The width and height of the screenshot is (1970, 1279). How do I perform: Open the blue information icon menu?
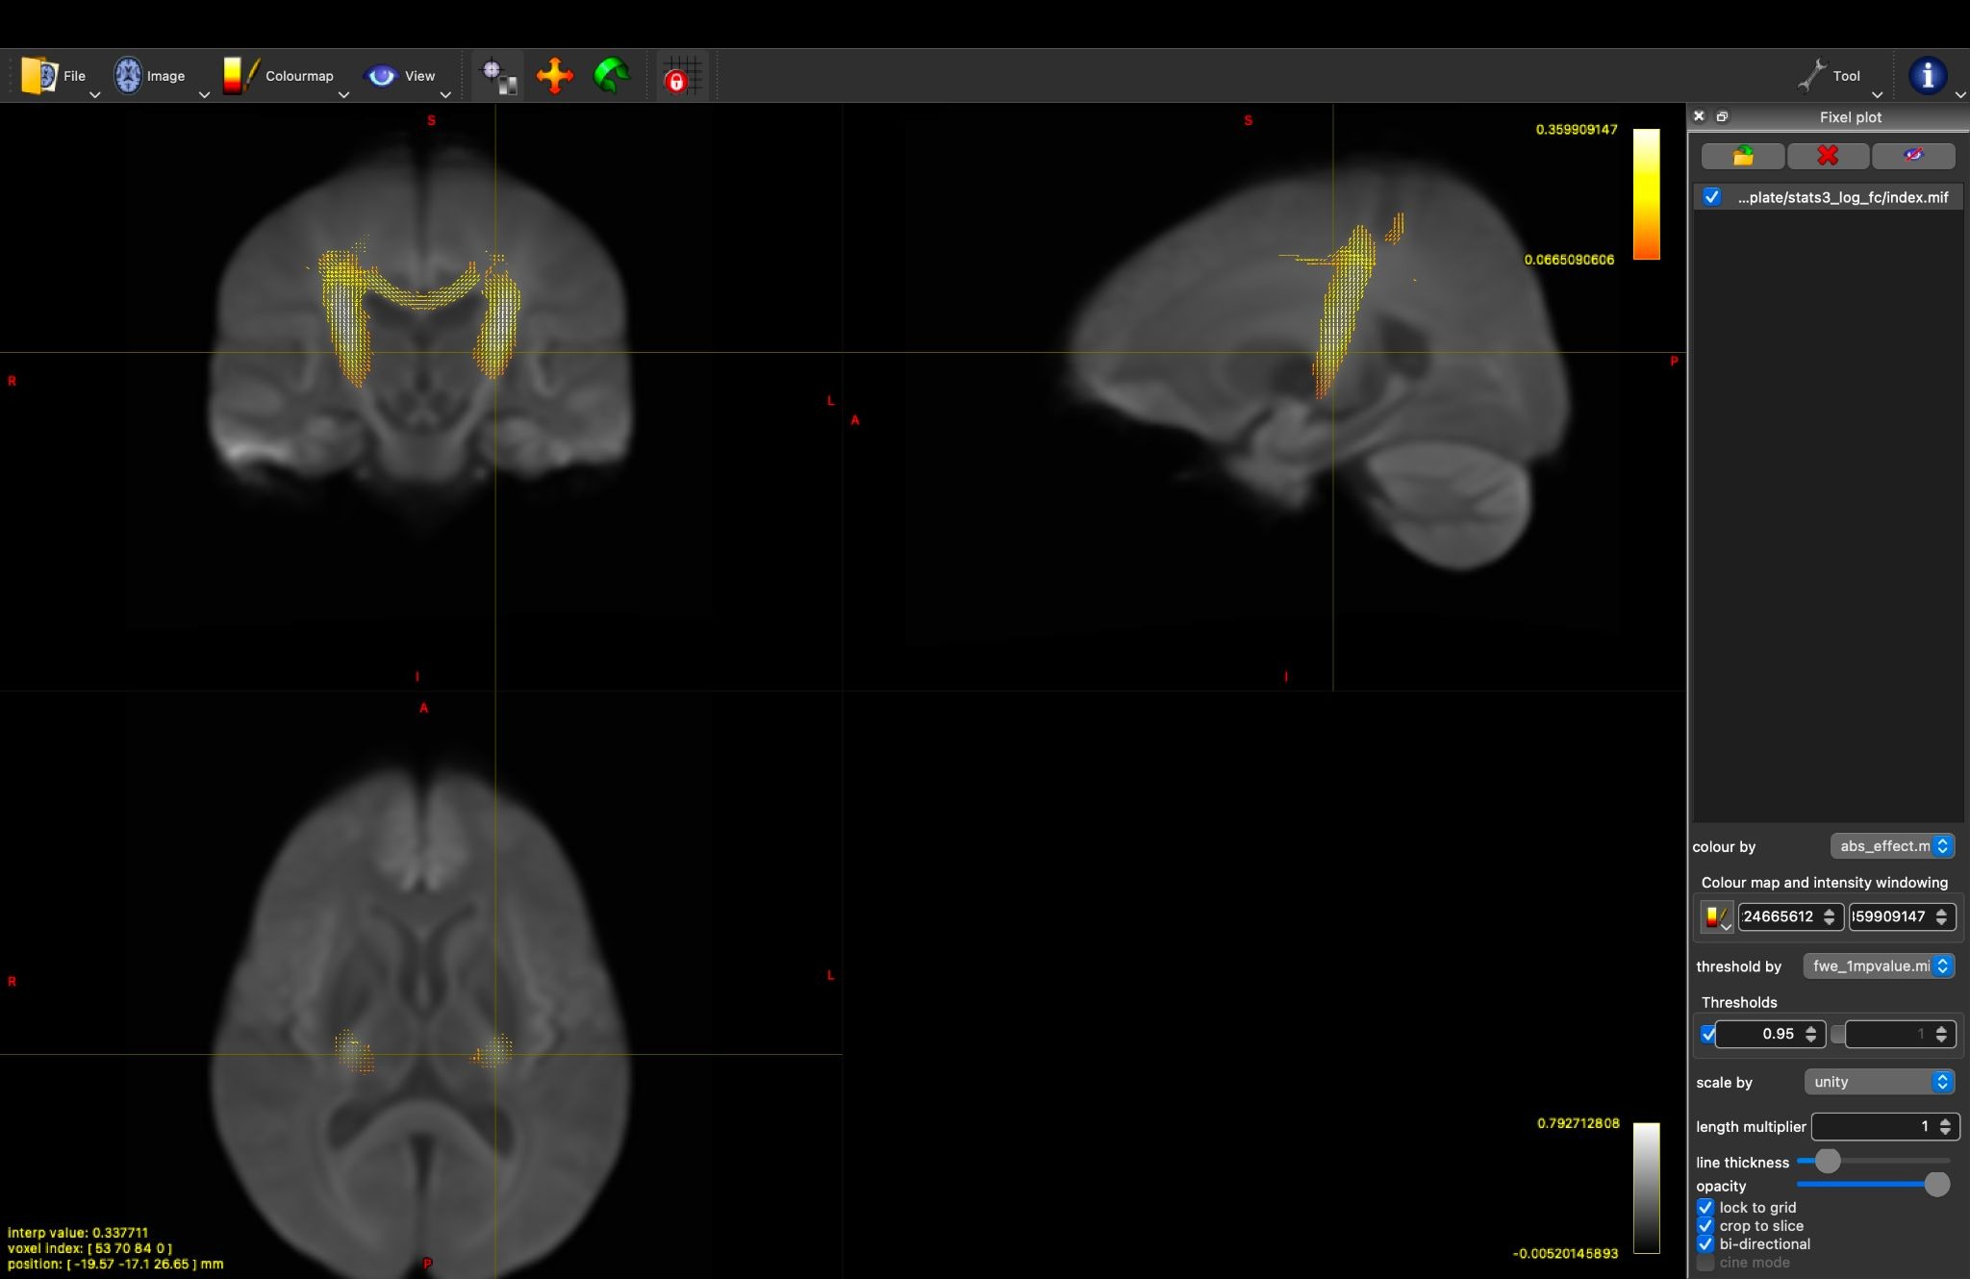(x=1928, y=76)
